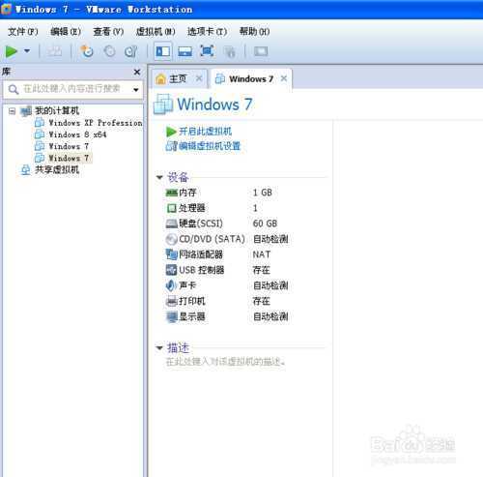Click 开启此虚拟机 to power on
The width and height of the screenshot is (483, 477).
pos(205,132)
